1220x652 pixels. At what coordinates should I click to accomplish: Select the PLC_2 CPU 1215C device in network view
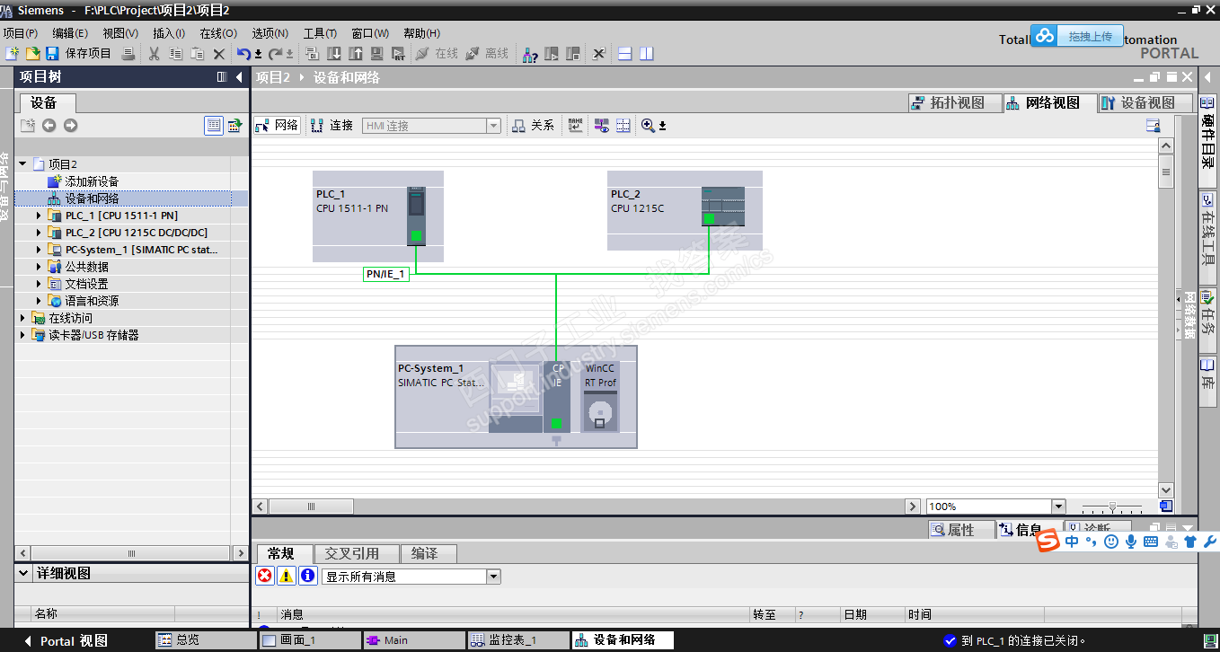point(685,210)
